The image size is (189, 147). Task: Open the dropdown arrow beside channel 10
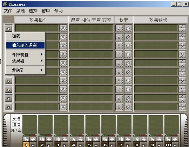coord(175,145)
